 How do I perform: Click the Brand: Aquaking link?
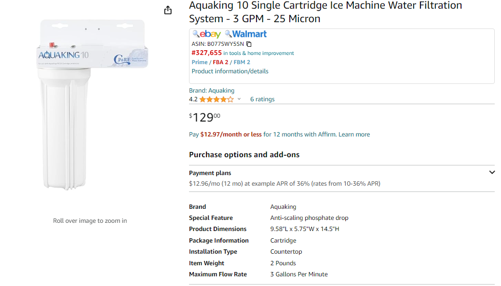[212, 91]
